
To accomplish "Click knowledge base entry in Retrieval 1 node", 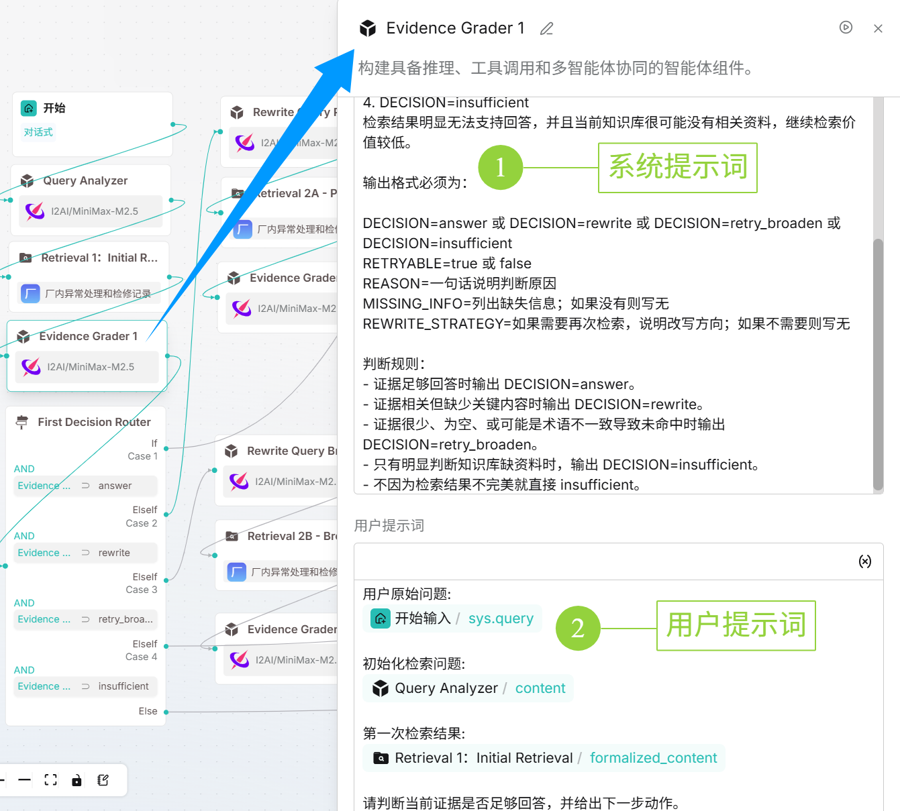I will [89, 294].
